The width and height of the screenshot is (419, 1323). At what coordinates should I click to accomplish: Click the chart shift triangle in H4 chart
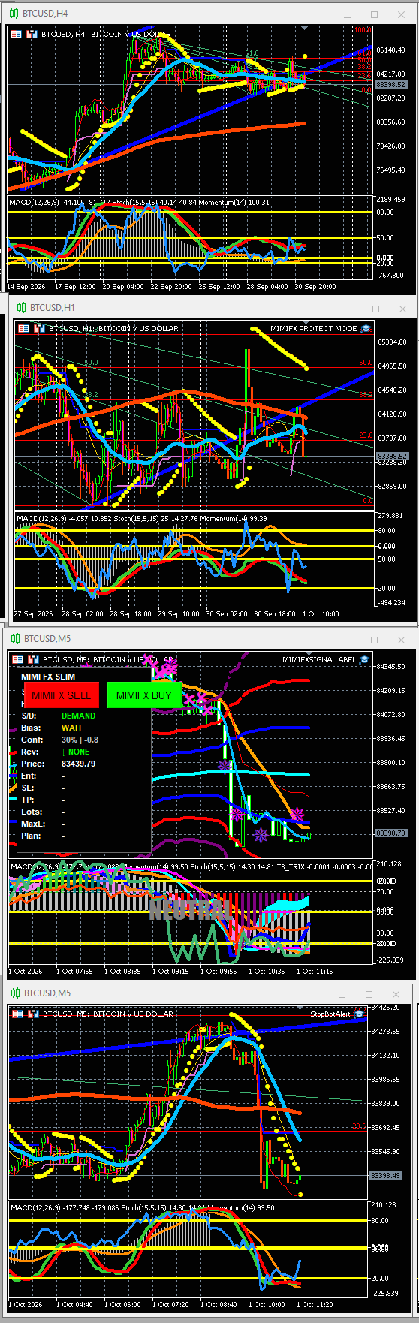[x=304, y=29]
